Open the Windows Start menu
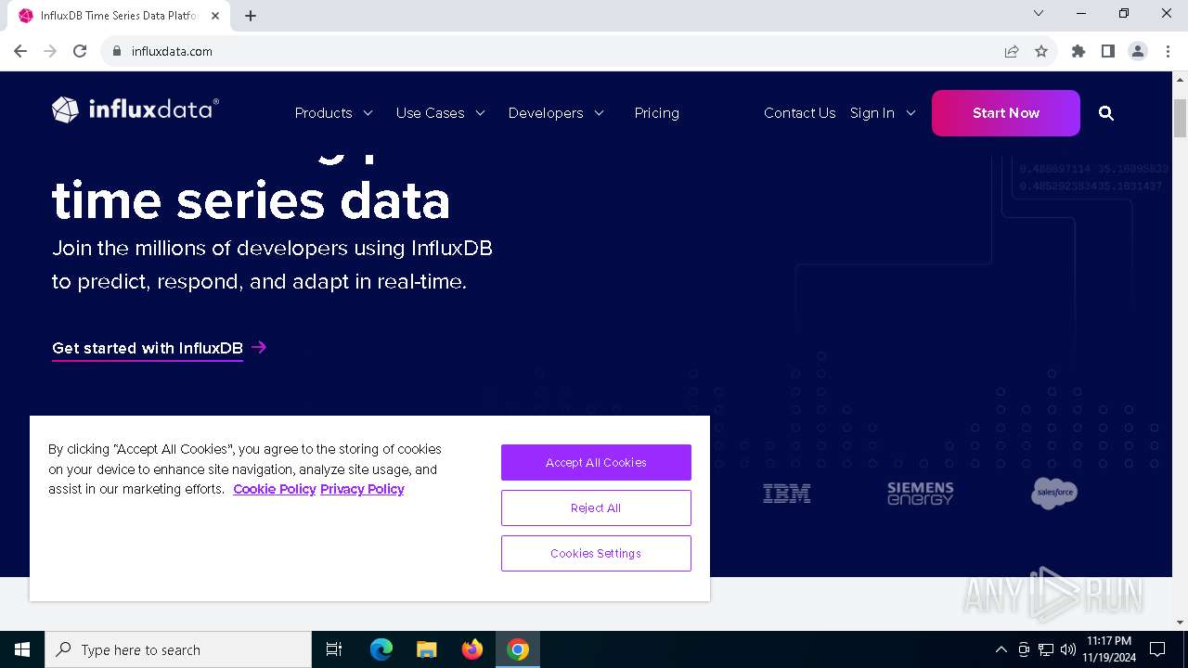 (22, 649)
